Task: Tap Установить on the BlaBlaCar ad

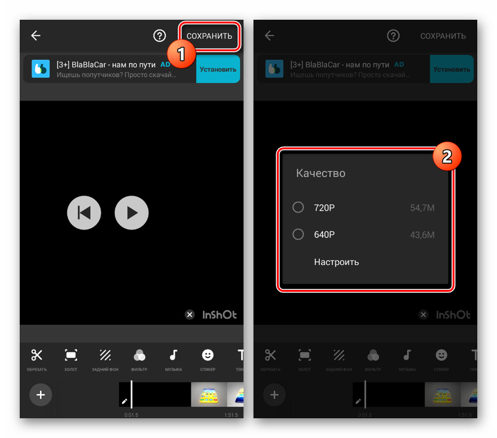Action: coord(218,69)
